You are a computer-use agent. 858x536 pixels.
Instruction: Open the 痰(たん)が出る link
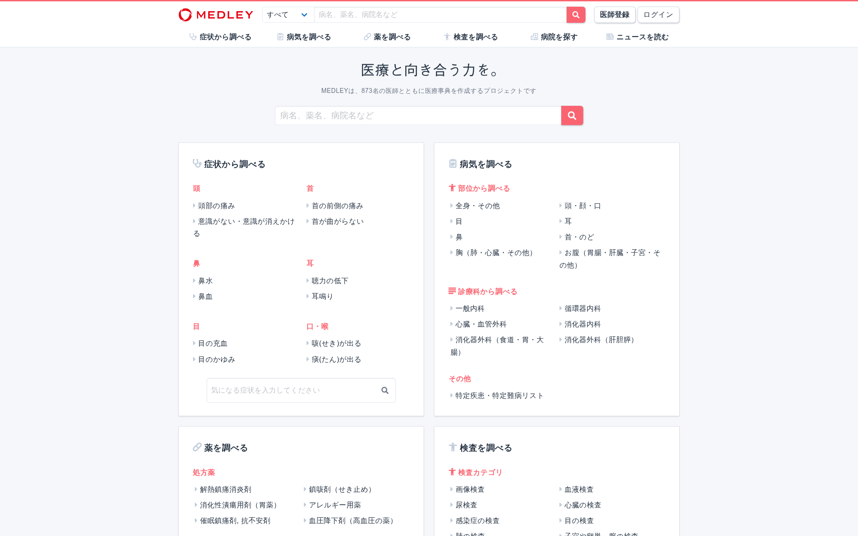tap(336, 360)
